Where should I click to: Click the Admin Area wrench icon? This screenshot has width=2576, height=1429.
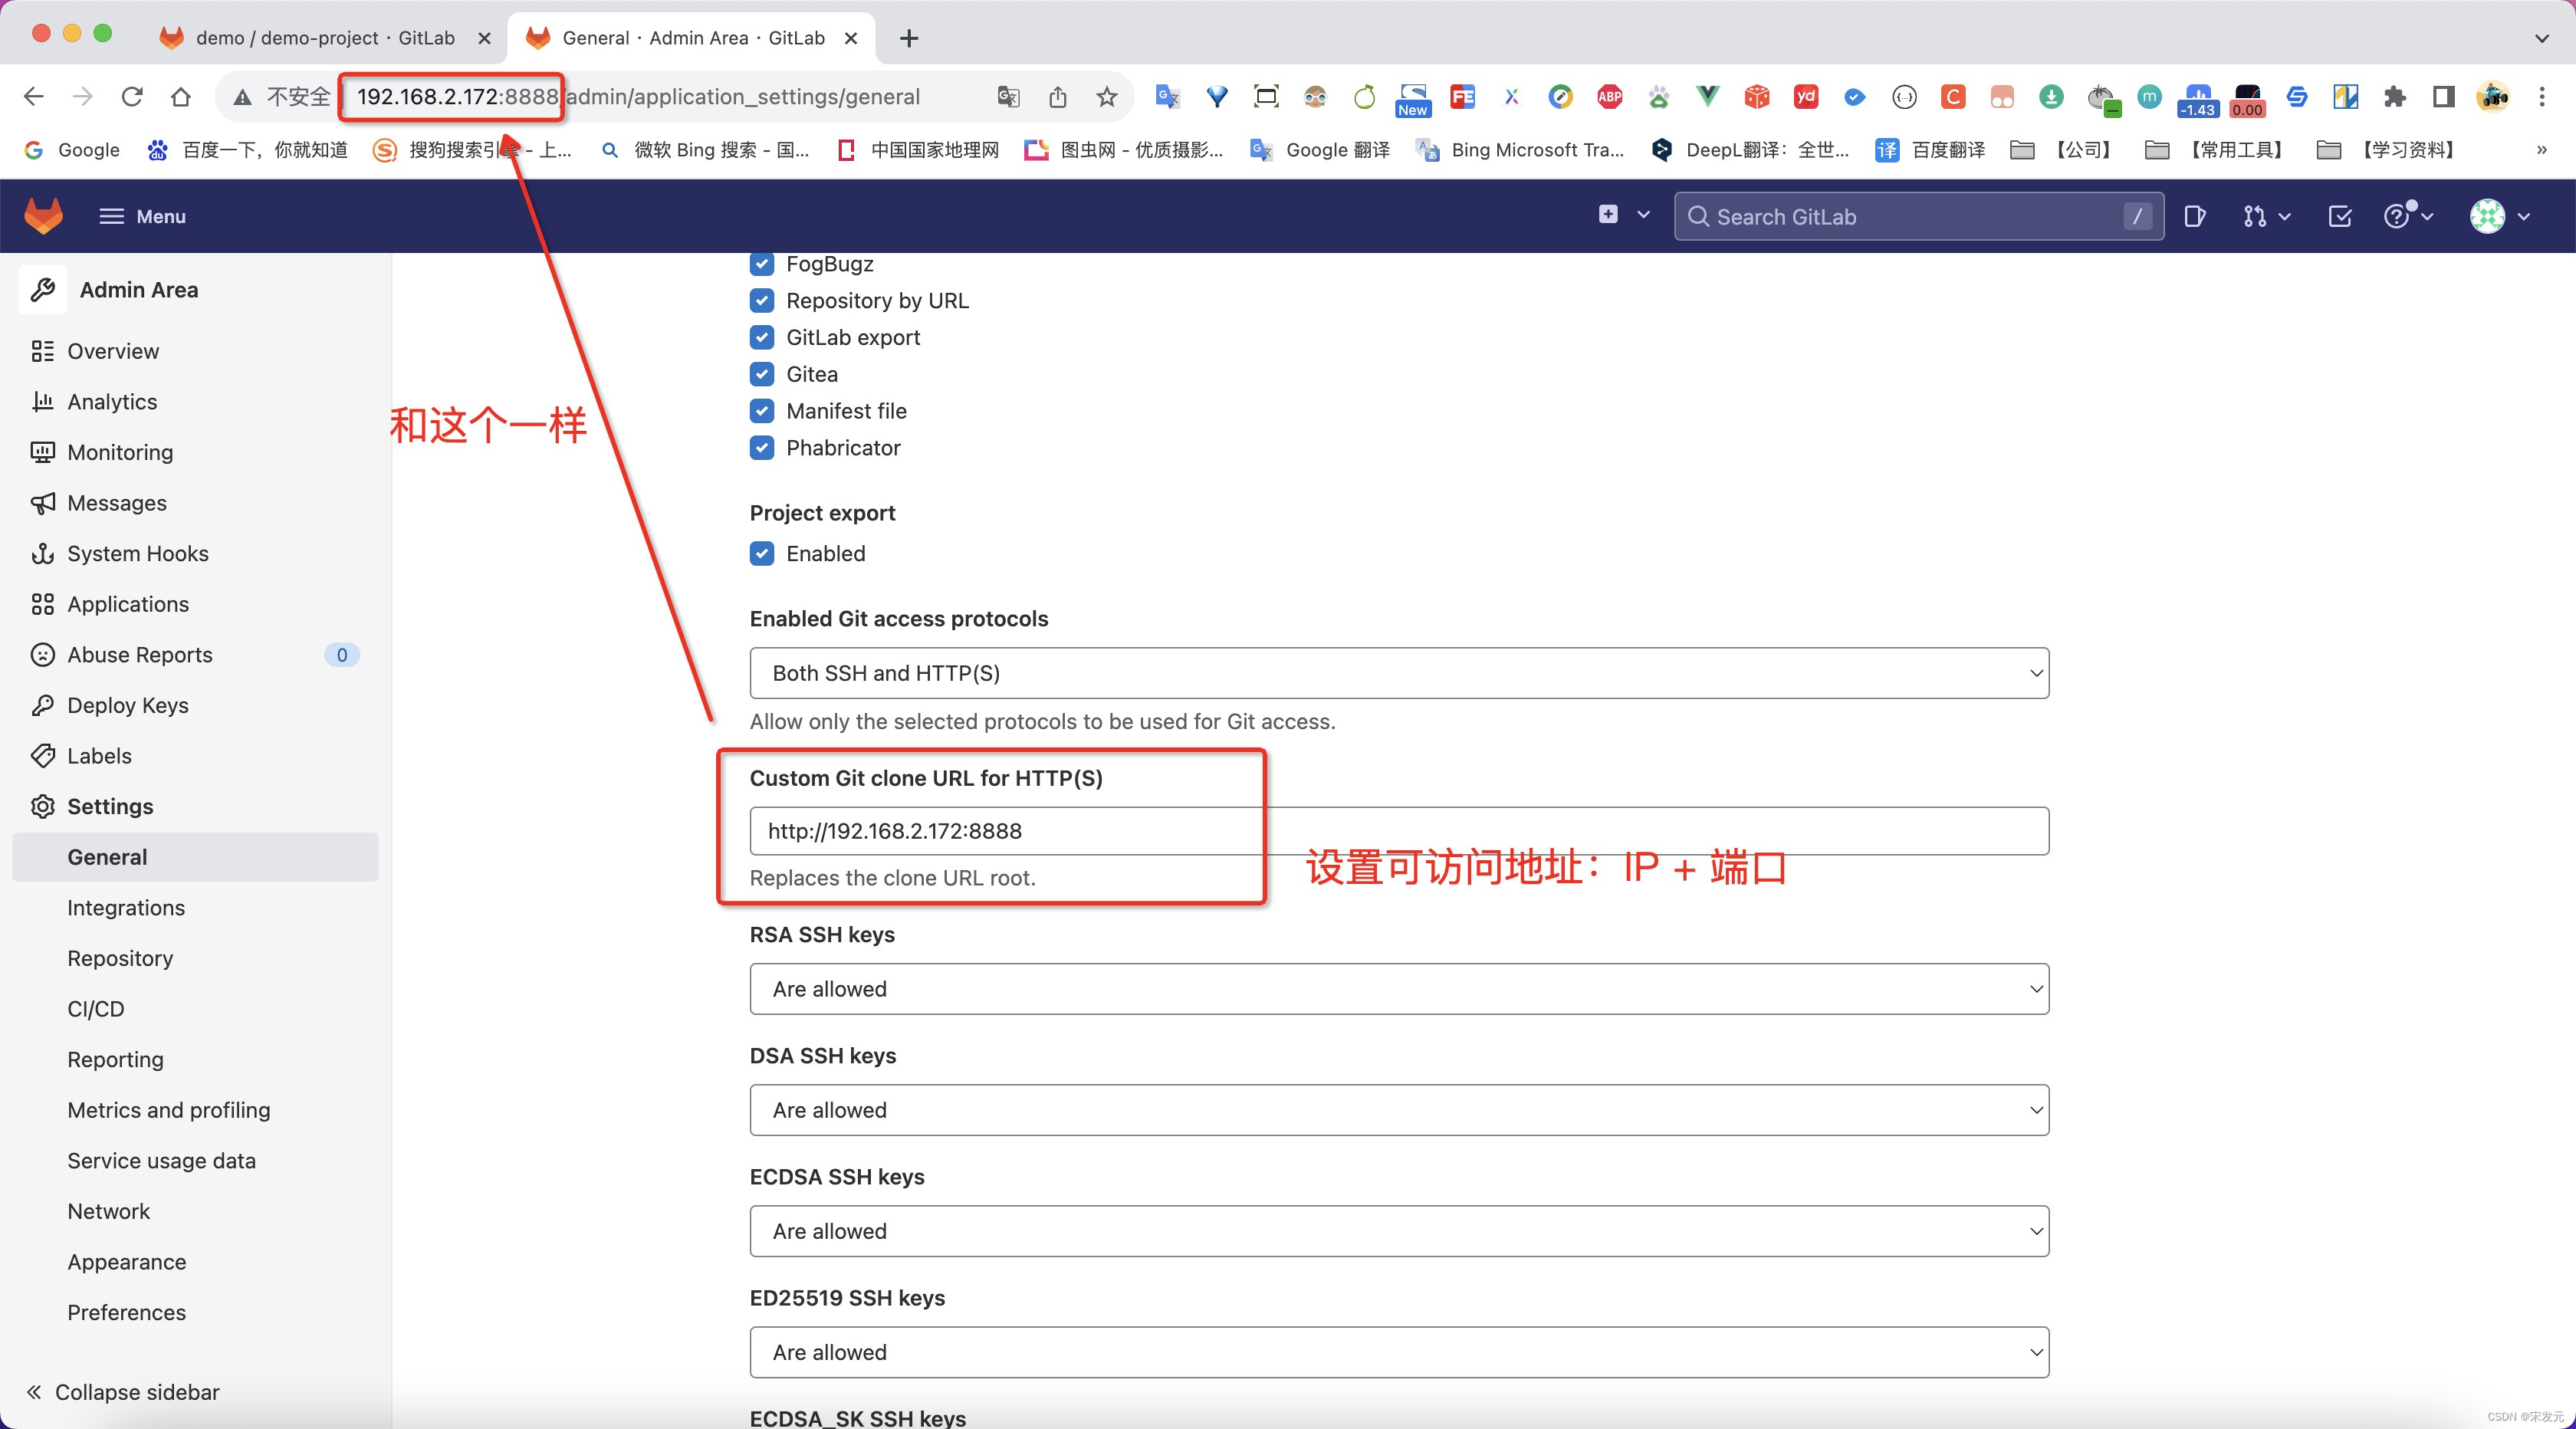point(43,290)
